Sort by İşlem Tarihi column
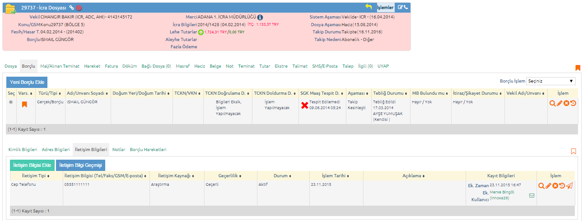The height and width of the screenshot is (221, 583). click(x=335, y=175)
